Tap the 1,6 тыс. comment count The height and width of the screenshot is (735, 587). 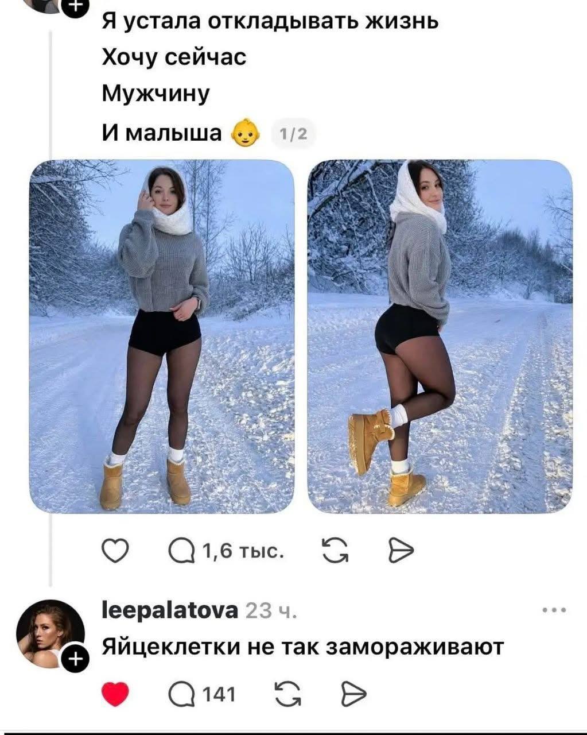point(244,552)
